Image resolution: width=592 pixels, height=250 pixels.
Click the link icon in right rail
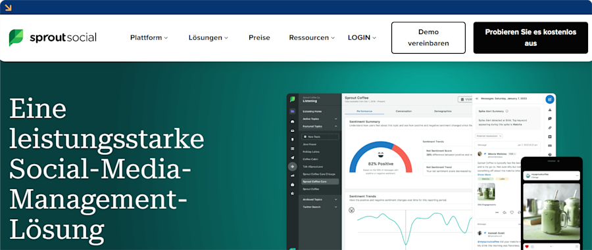(550, 128)
